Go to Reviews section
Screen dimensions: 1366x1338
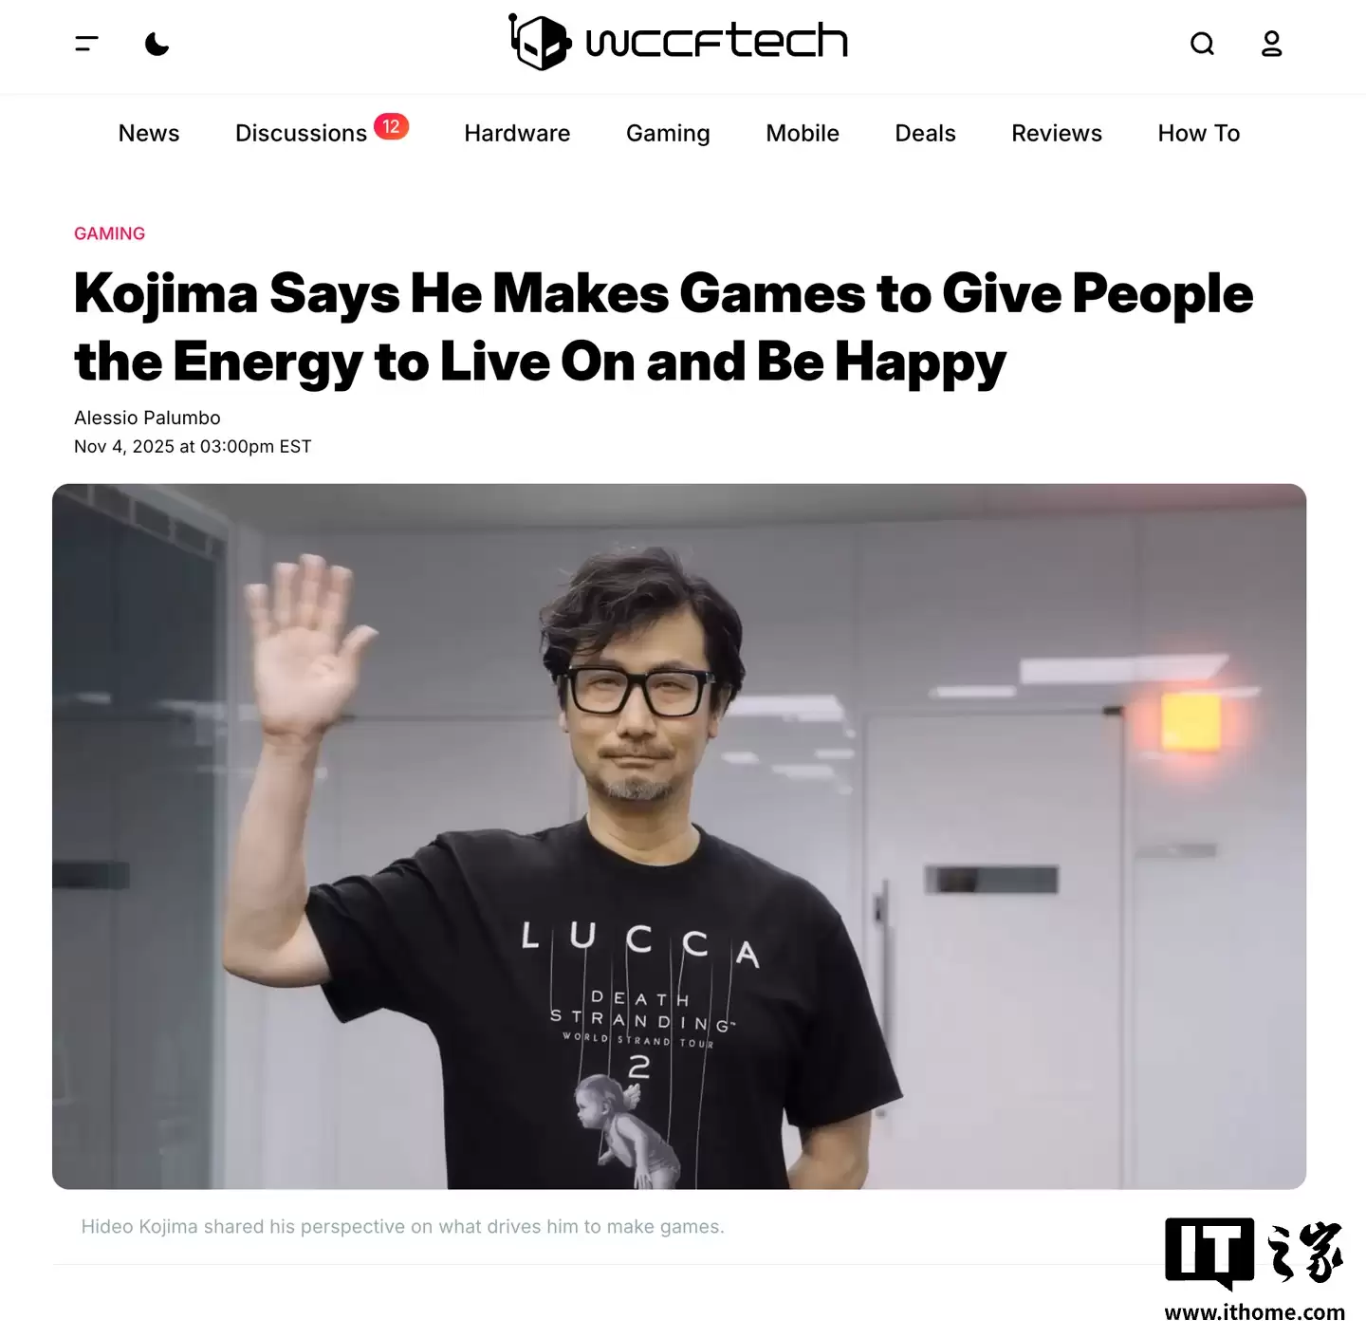(x=1057, y=133)
